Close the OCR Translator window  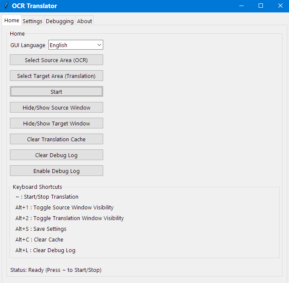click(280, 6)
